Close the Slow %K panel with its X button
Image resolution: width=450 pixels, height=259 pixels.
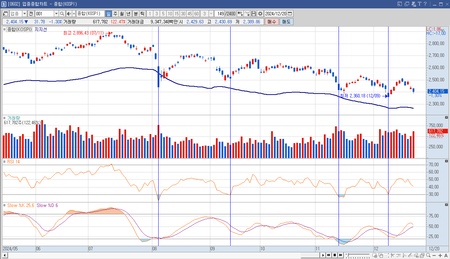coord(446,205)
